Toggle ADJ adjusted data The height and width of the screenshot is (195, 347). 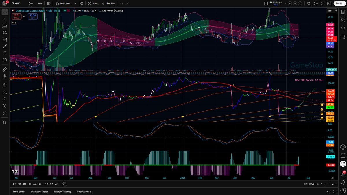coord(334,184)
